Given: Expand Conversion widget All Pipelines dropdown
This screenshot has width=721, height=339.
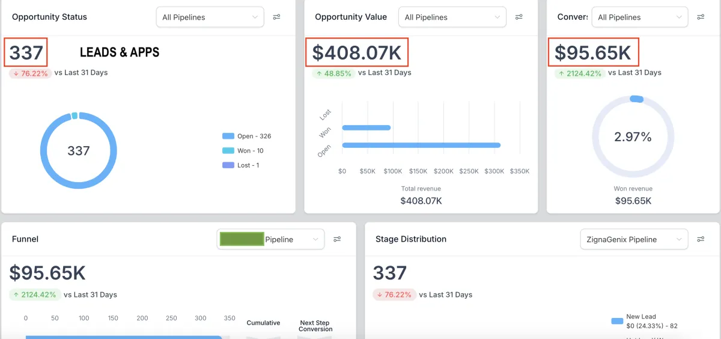Looking at the screenshot, I should (x=640, y=17).
